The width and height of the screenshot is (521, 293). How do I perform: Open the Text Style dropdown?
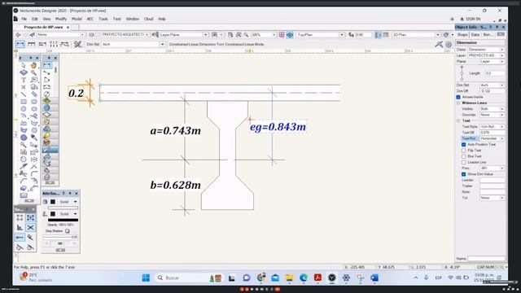pos(492,127)
